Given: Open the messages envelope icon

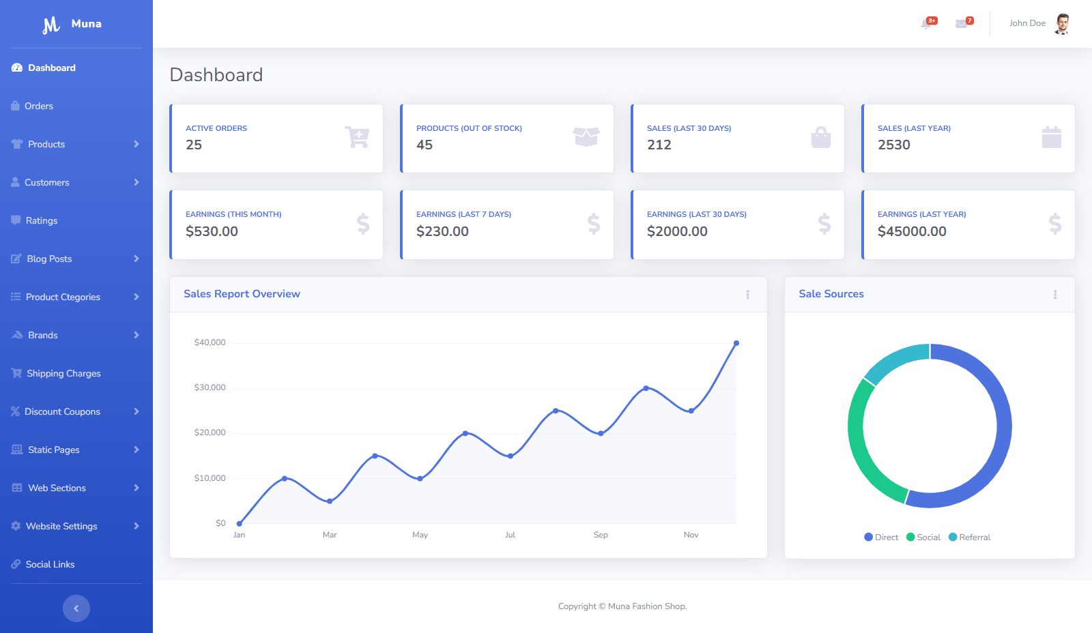Looking at the screenshot, I should tap(961, 24).
